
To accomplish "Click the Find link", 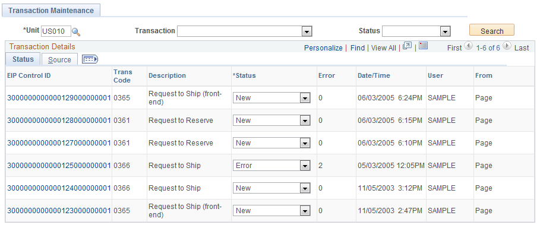I will [358, 48].
